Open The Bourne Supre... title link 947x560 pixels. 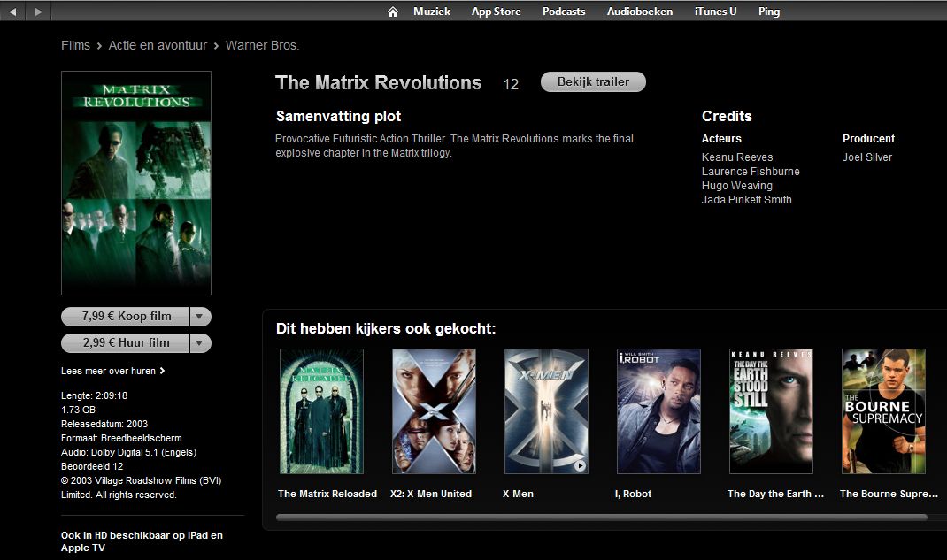[x=889, y=494]
